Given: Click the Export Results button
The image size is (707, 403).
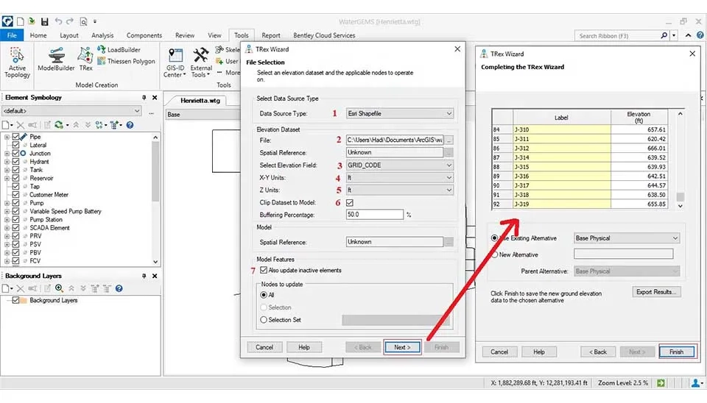Looking at the screenshot, I should [656, 292].
